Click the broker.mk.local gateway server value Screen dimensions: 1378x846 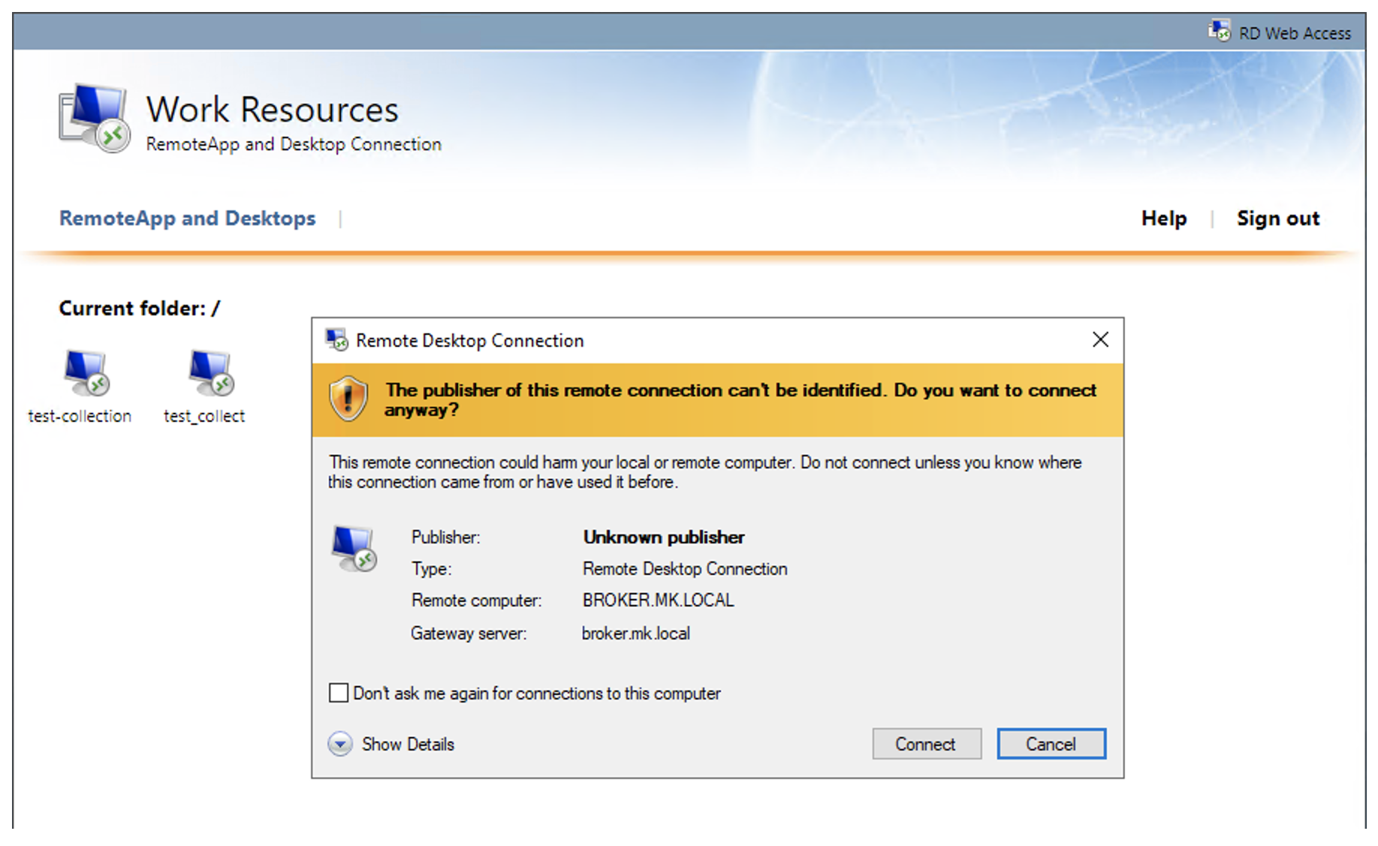coord(635,634)
